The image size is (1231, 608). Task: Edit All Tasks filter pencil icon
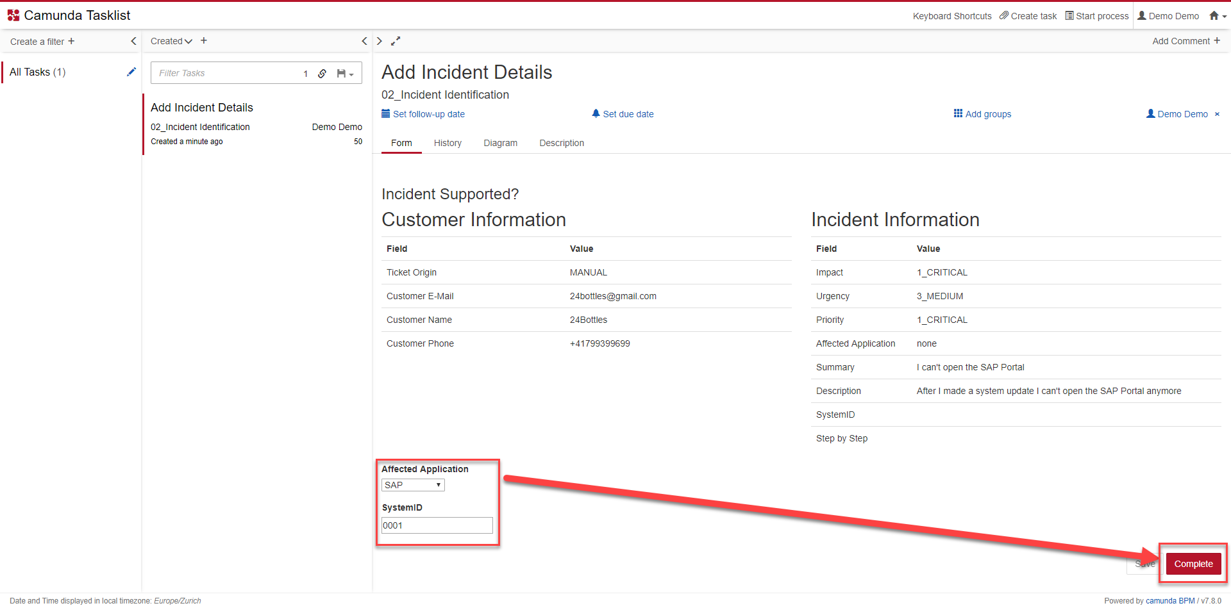coord(131,72)
